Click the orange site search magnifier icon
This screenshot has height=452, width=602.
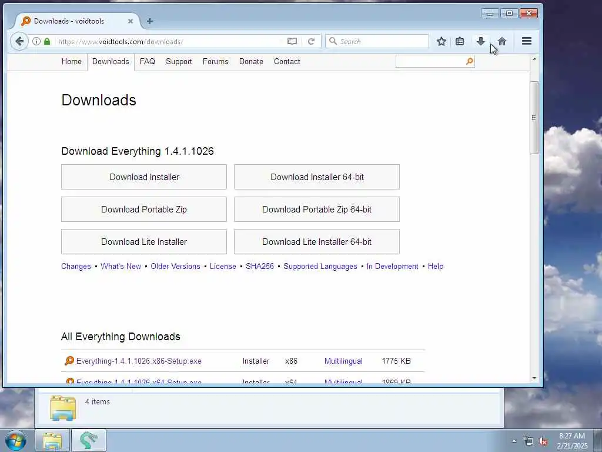click(470, 61)
